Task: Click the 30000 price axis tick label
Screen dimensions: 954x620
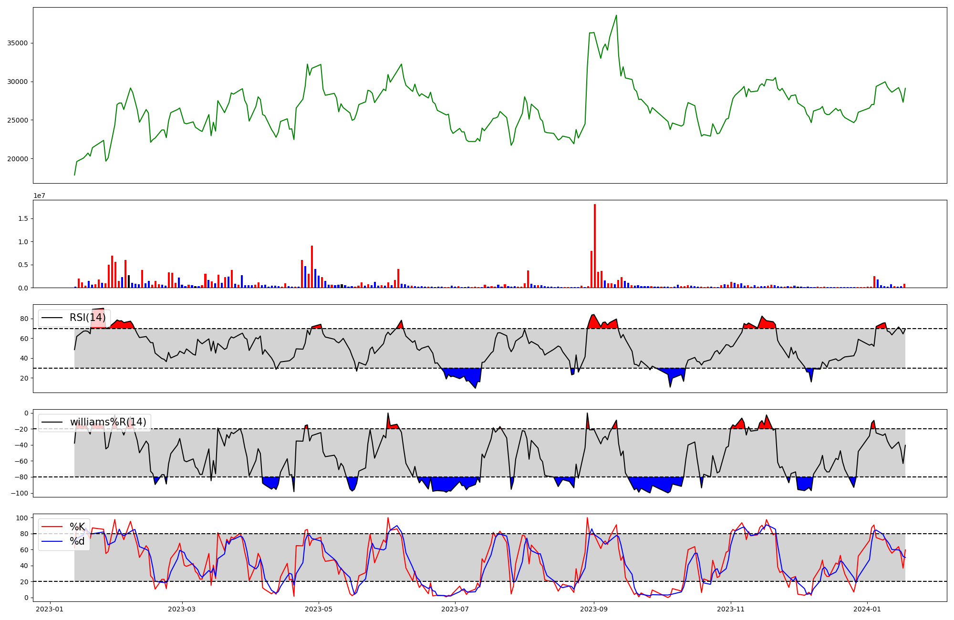Action: 18,82
